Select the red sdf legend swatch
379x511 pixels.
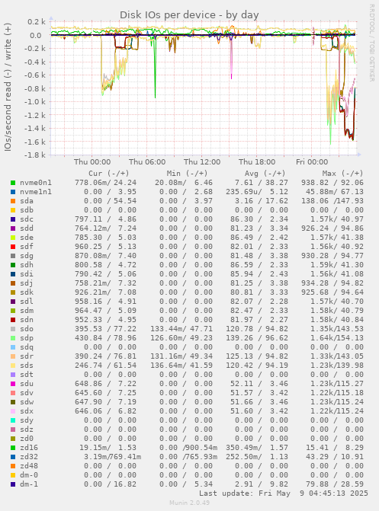click(x=13, y=247)
